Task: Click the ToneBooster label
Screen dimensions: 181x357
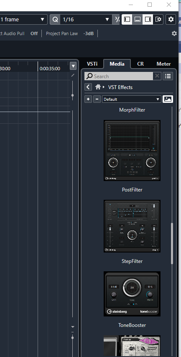Action: click(x=132, y=325)
